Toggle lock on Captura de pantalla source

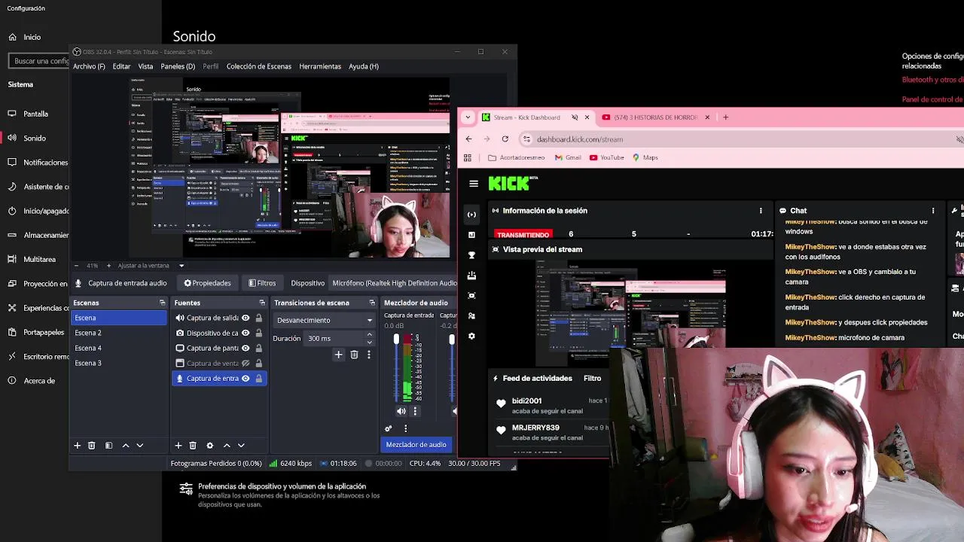pos(259,348)
